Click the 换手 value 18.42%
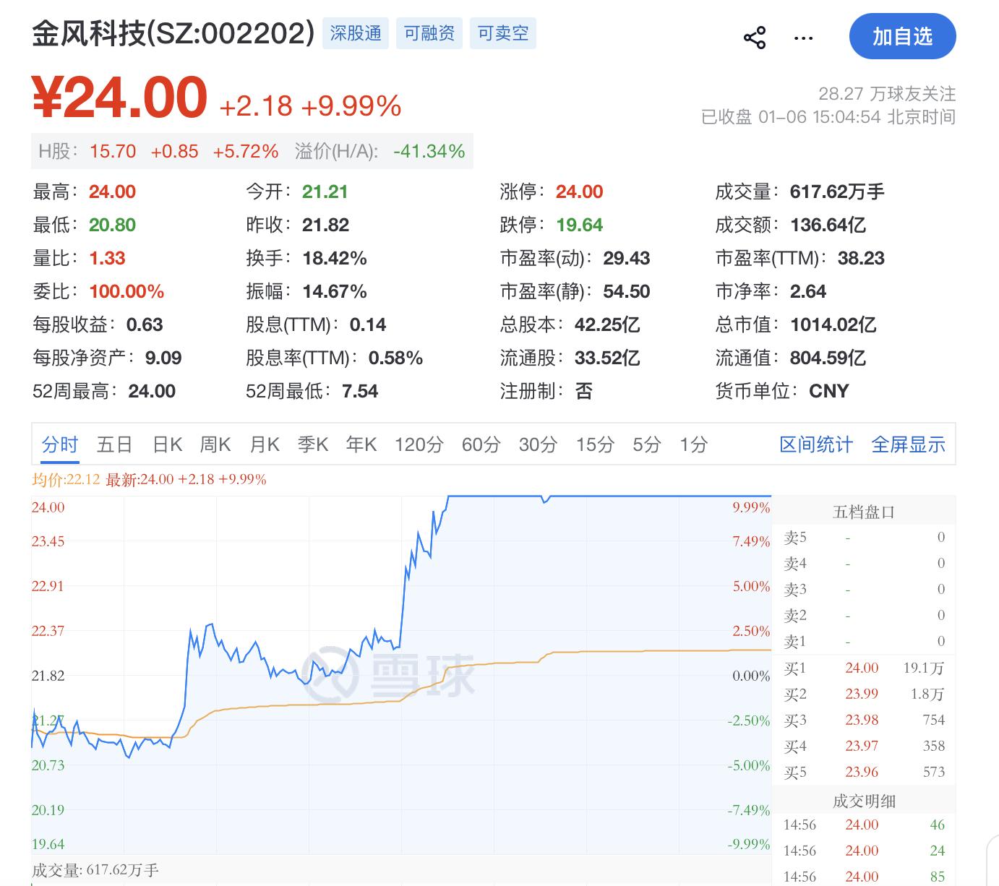The width and height of the screenshot is (999, 886). 335,258
